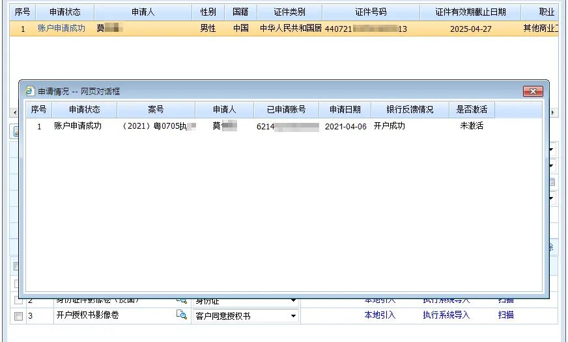Click 申请人 column header in dialog

click(x=224, y=109)
